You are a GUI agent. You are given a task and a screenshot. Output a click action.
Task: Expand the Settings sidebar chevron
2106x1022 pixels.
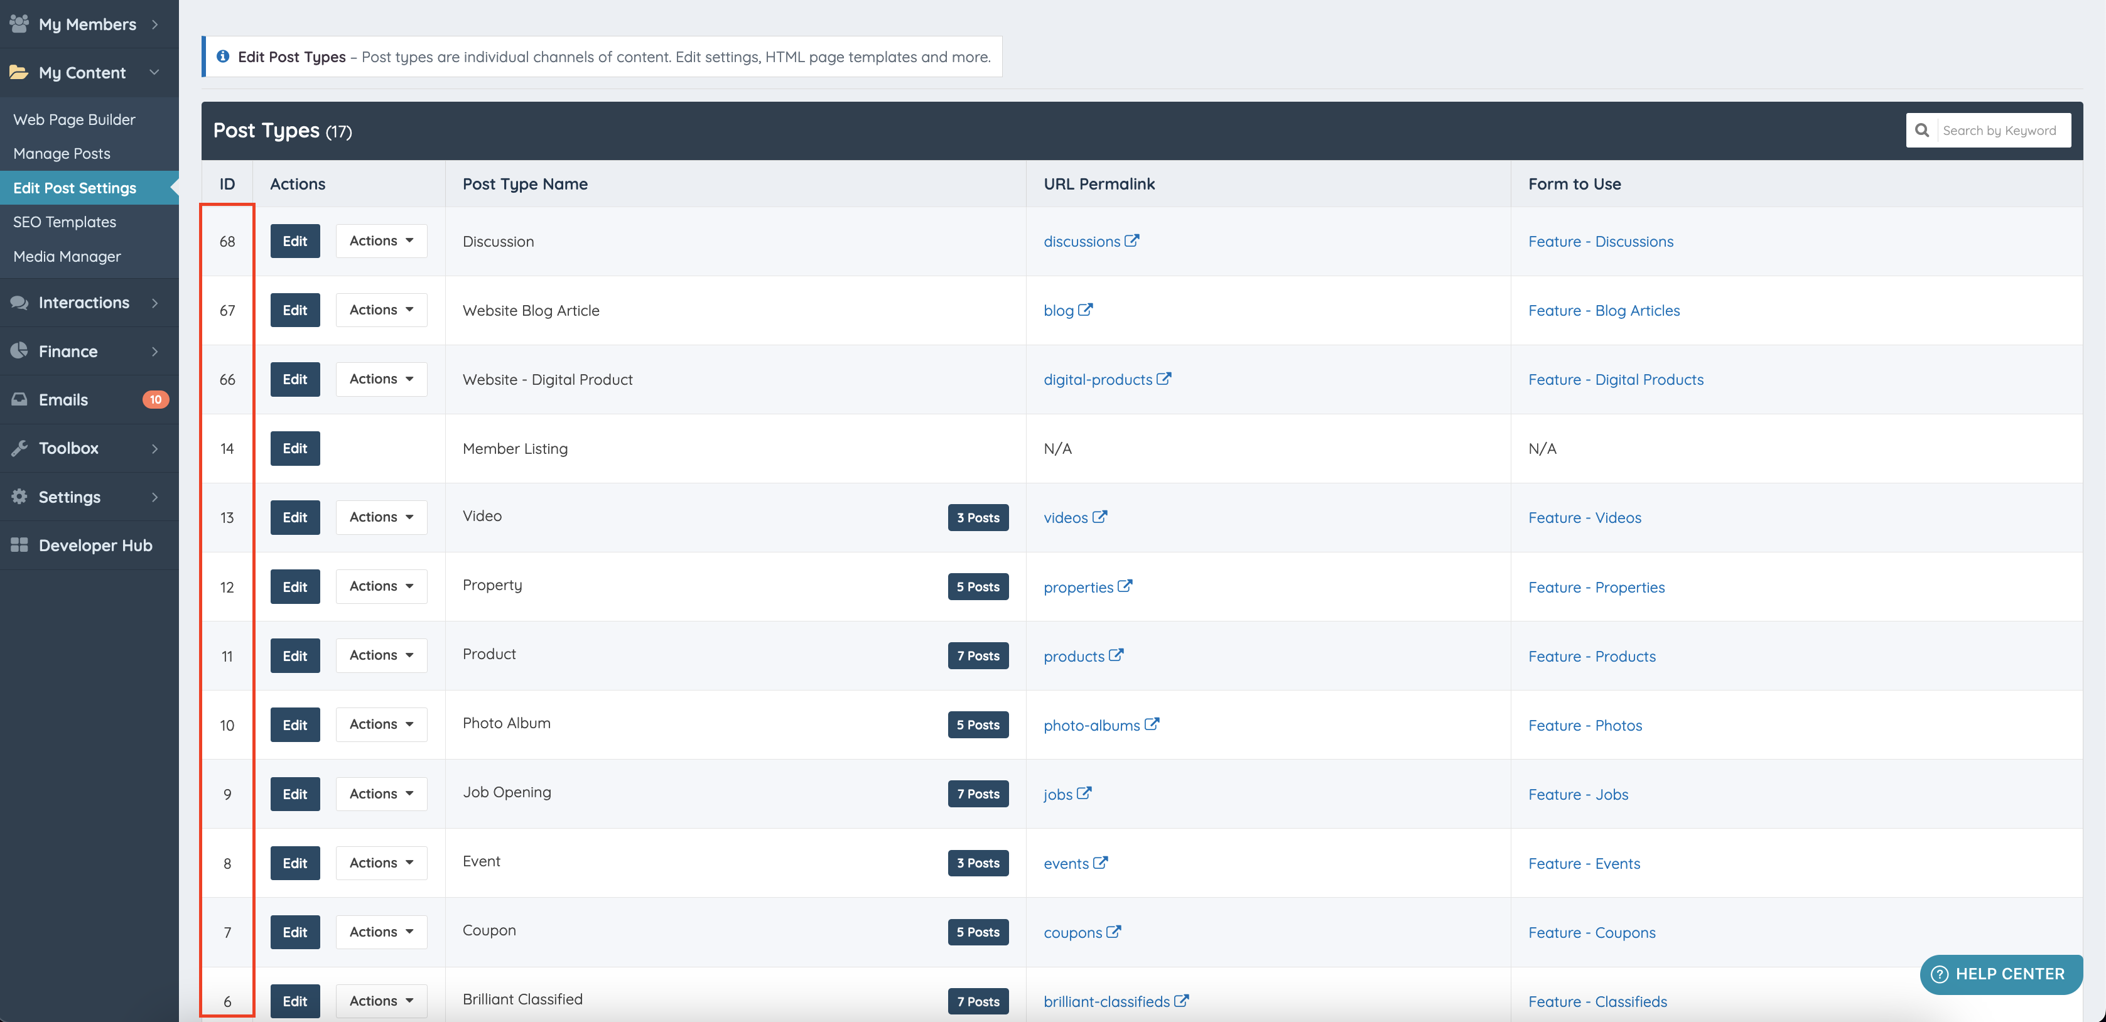[155, 497]
